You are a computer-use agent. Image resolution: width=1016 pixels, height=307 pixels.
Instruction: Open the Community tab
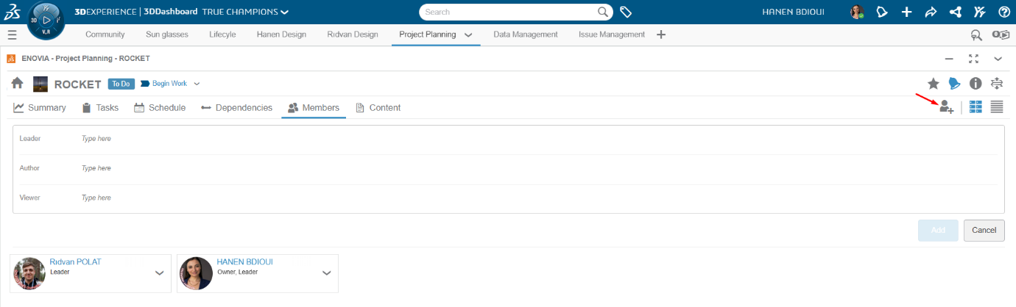point(105,35)
